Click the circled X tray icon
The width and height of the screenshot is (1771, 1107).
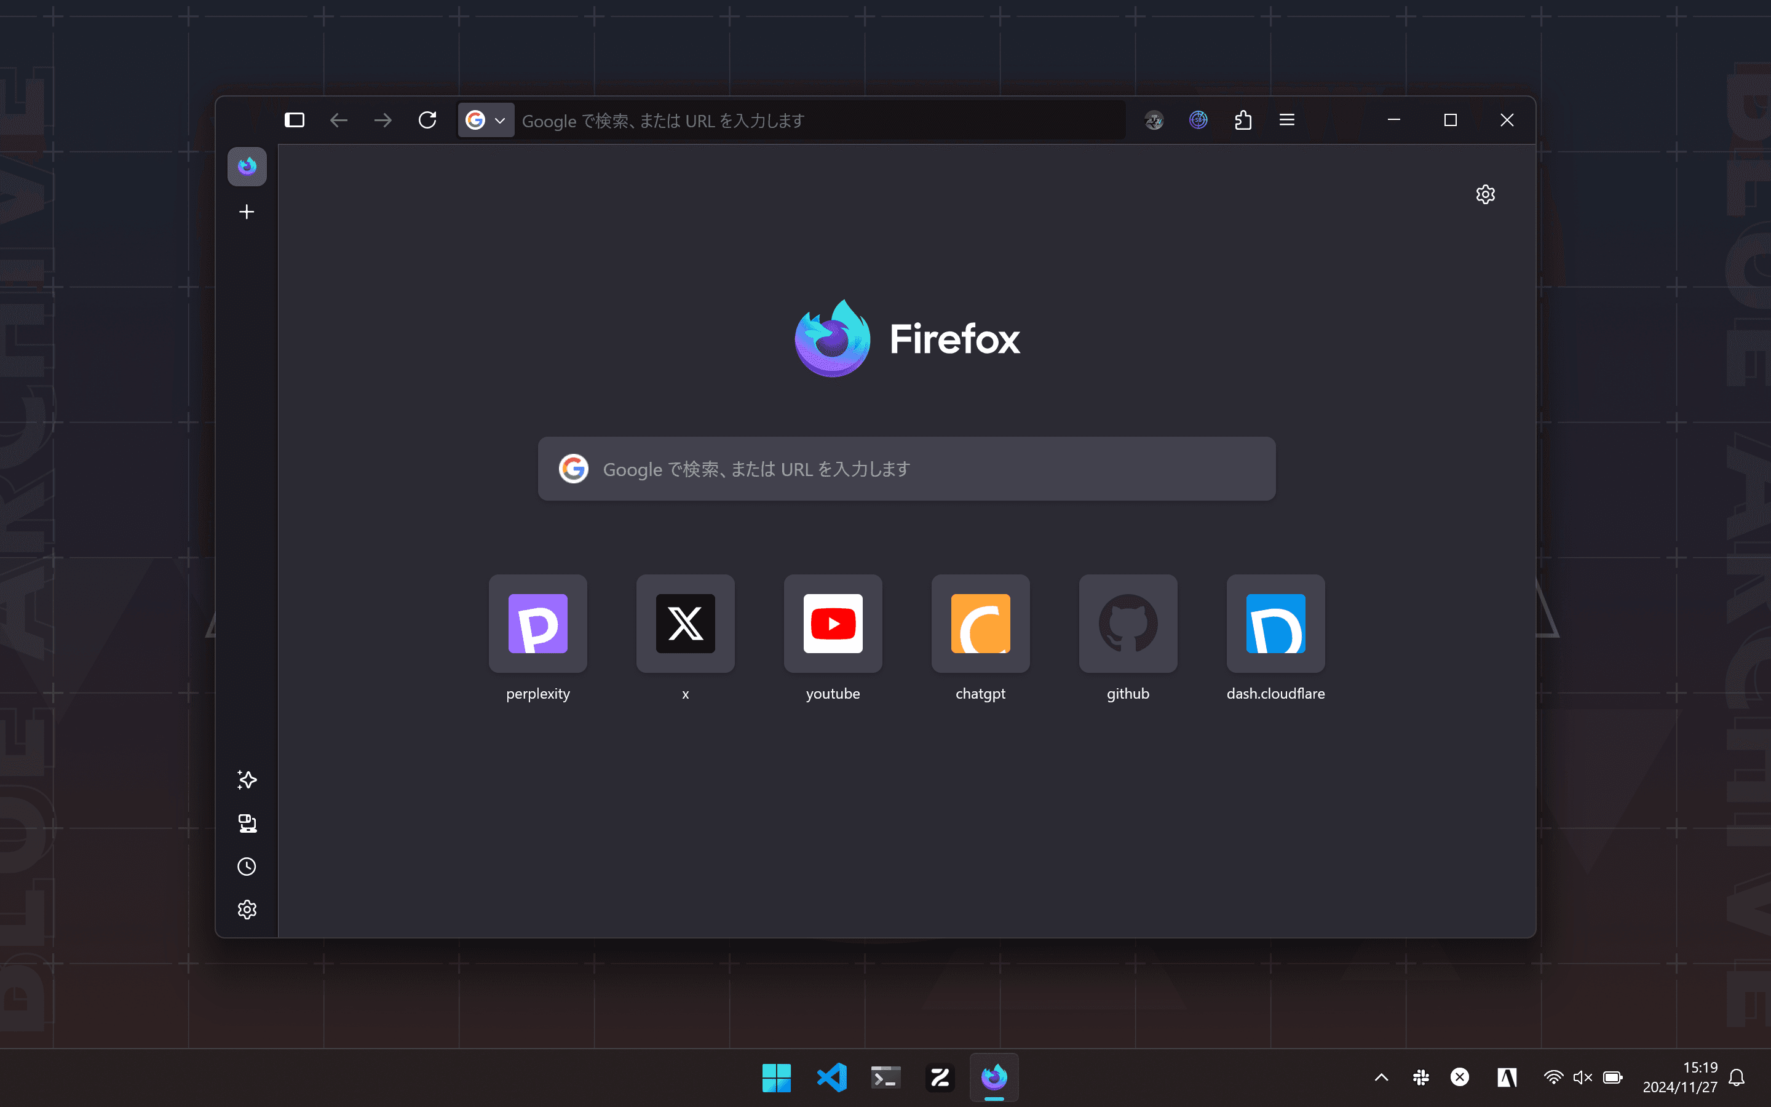coord(1460,1077)
